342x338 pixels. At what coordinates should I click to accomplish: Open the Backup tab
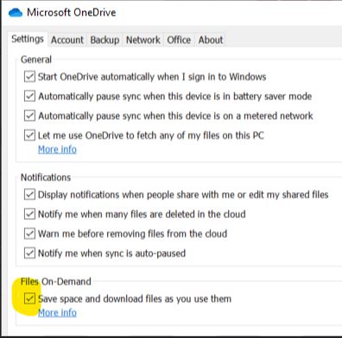[104, 40]
